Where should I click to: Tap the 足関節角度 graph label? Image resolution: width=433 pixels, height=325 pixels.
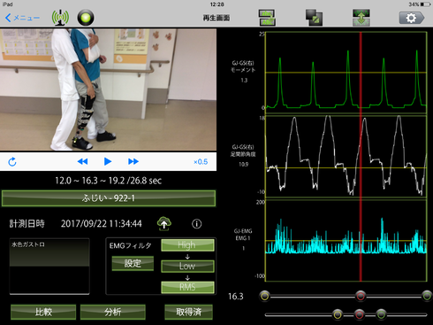point(243,154)
